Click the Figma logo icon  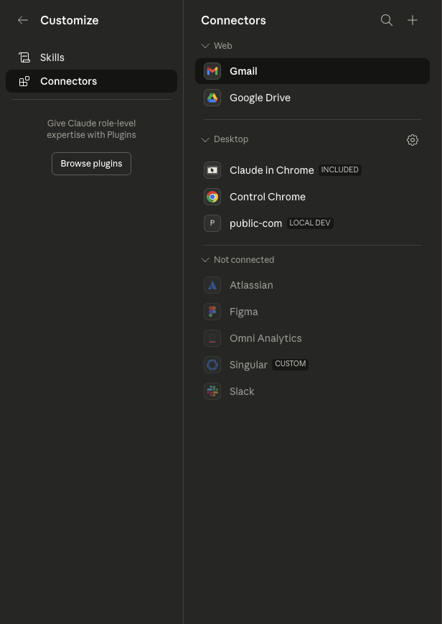point(212,312)
